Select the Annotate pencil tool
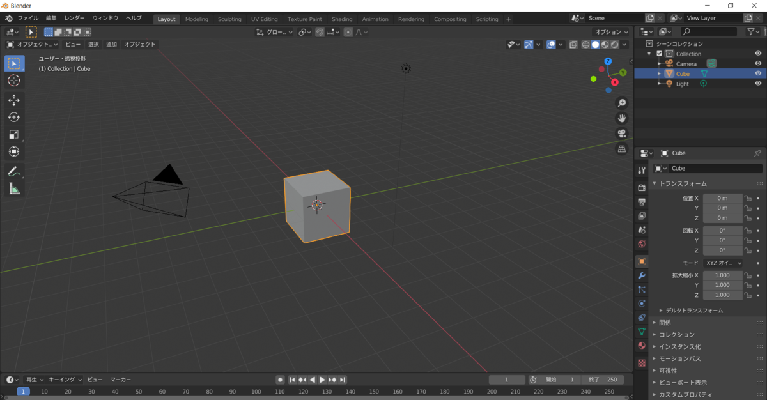 pyautogui.click(x=14, y=172)
